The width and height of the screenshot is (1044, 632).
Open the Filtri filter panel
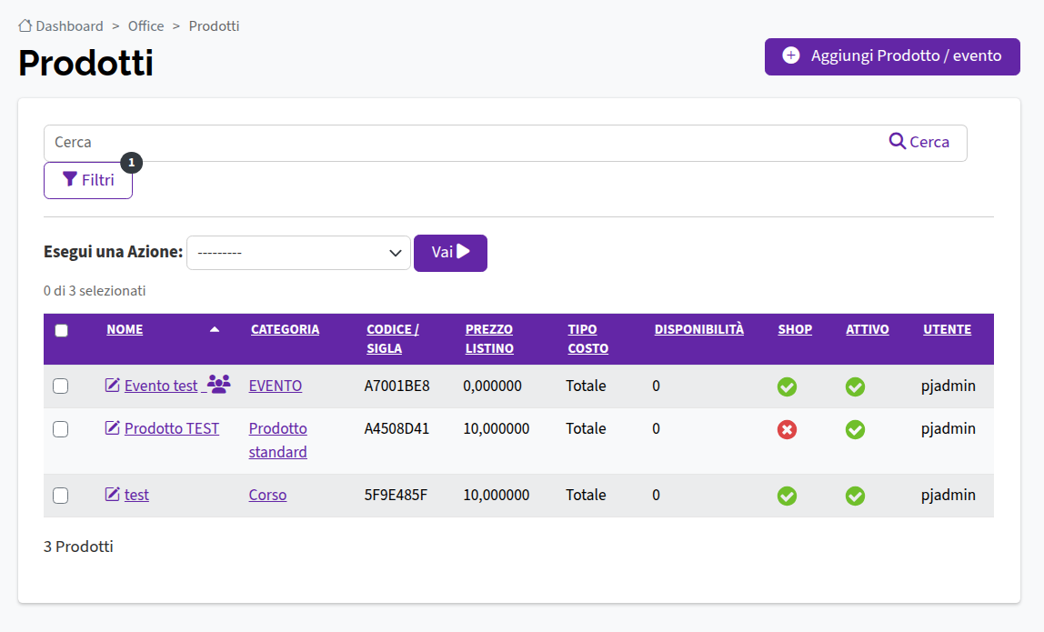(x=88, y=180)
